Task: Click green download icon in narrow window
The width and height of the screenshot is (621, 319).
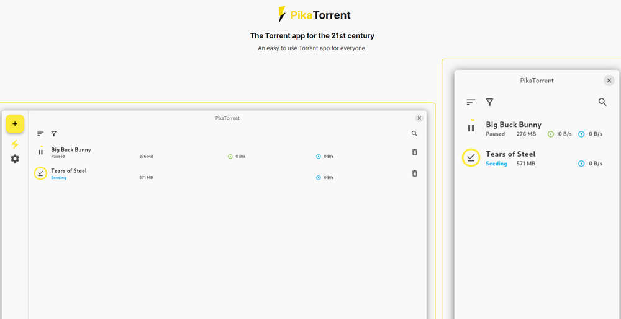Action: point(550,134)
